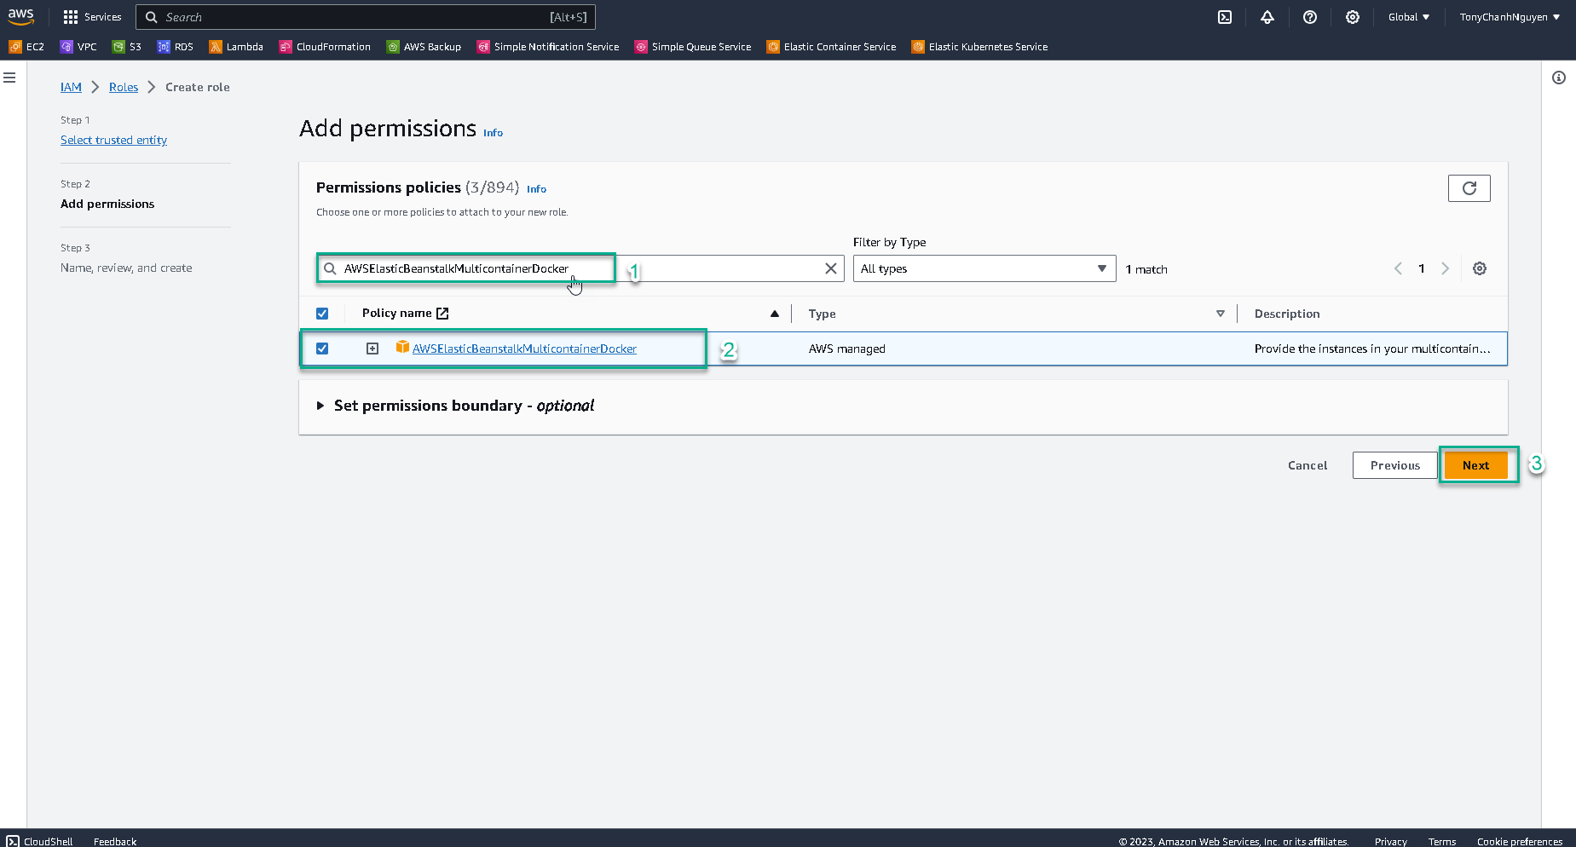The width and height of the screenshot is (1576, 847).
Task: Click the Previous button
Action: click(x=1395, y=465)
